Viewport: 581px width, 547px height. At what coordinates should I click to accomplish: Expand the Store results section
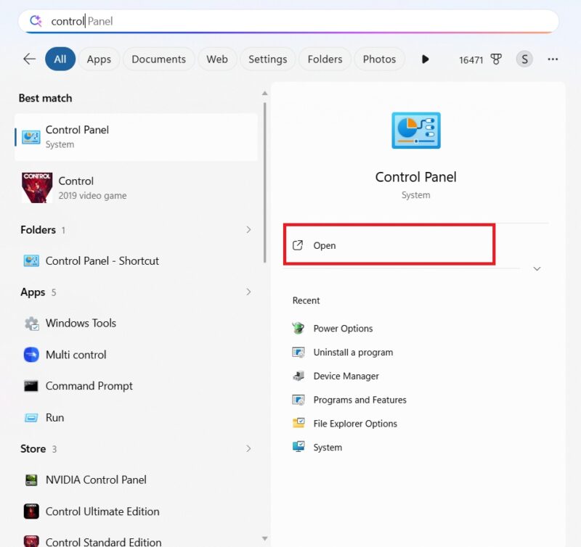[248, 448]
